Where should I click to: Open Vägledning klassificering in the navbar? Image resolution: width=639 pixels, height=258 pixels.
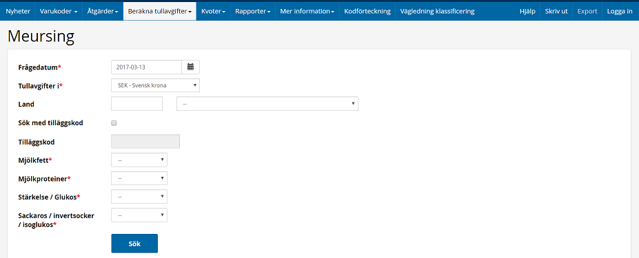coord(437,12)
